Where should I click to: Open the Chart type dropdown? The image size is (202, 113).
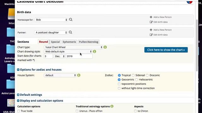[73, 47]
